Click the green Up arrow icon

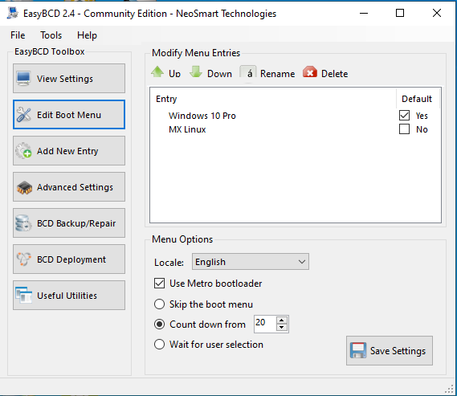pyautogui.click(x=157, y=72)
